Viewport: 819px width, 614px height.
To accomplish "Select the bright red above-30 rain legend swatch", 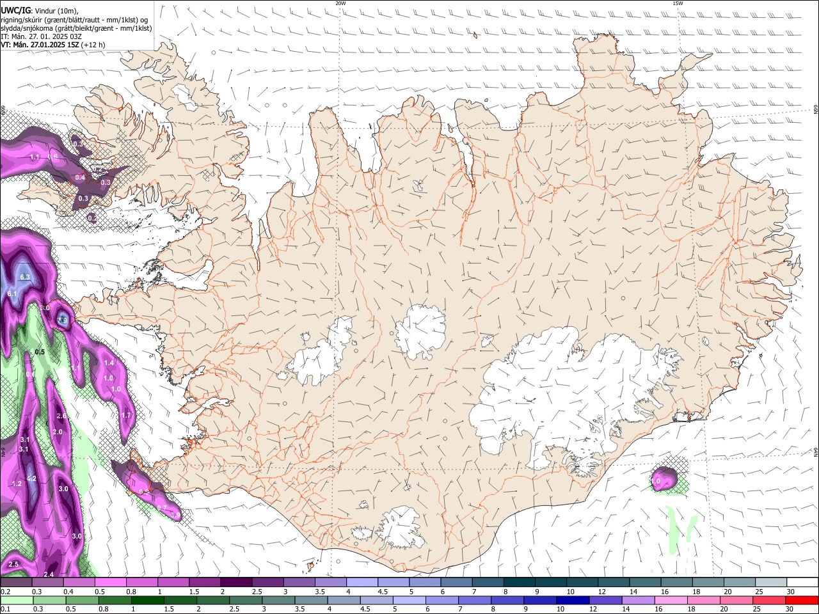I will click(x=802, y=600).
